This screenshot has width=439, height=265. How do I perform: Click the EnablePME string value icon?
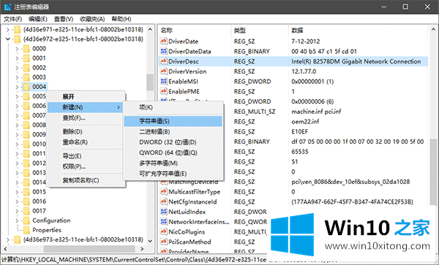pyautogui.click(x=163, y=91)
